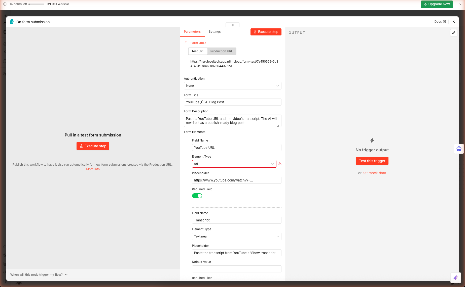Select the Parameters tab
Image resolution: width=465 pixels, height=287 pixels.
[x=192, y=32]
